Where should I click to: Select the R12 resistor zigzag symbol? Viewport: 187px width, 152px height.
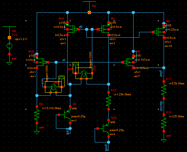(x=164, y=123)
